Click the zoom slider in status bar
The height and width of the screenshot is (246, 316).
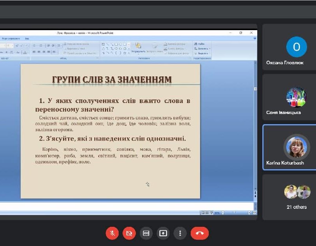[235, 213]
